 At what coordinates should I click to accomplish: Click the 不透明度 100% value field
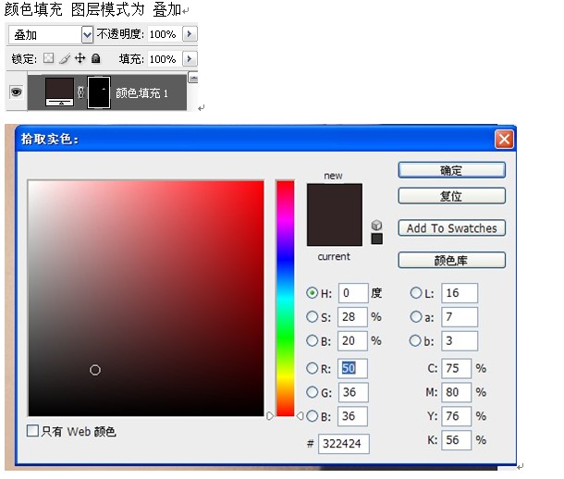click(x=165, y=34)
